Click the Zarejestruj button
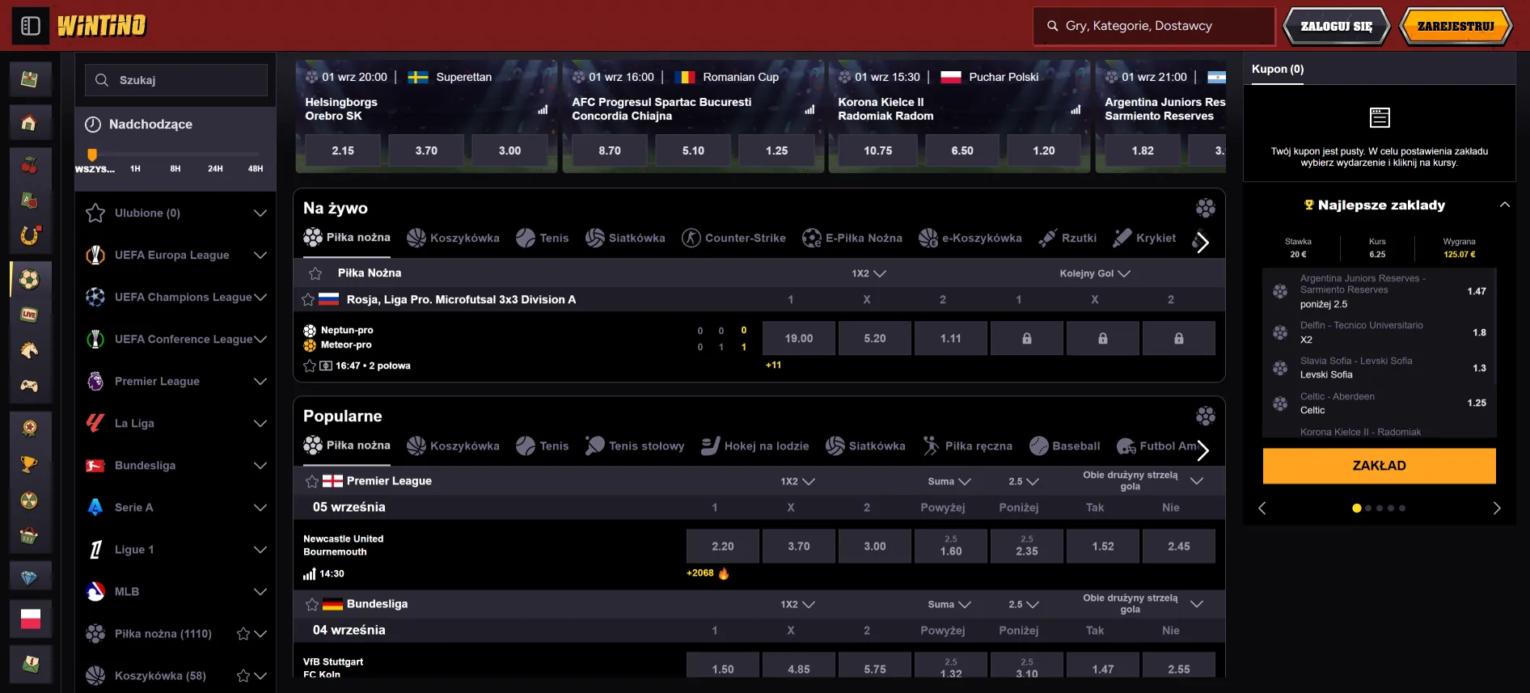Screen dimensions: 1530x693 click(1456, 26)
